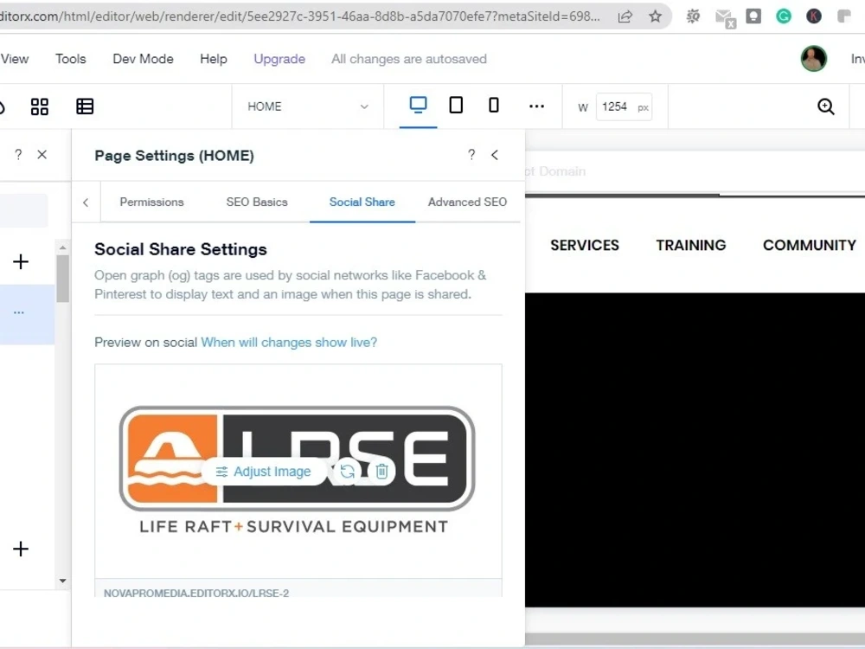Switch to tablet breakpoint view
Viewport: 865px width, 649px height.
(x=456, y=105)
